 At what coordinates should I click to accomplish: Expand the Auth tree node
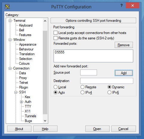[21, 102]
